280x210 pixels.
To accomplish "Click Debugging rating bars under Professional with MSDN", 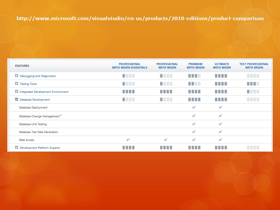I will [166, 76].
